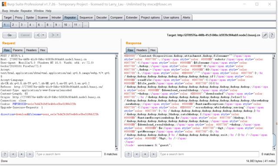Select the request Params tab
The image size is (278, 166).
point(18,50)
